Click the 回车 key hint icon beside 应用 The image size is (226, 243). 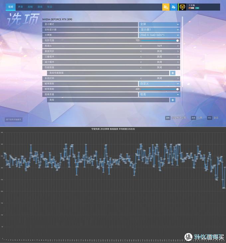[193, 118]
